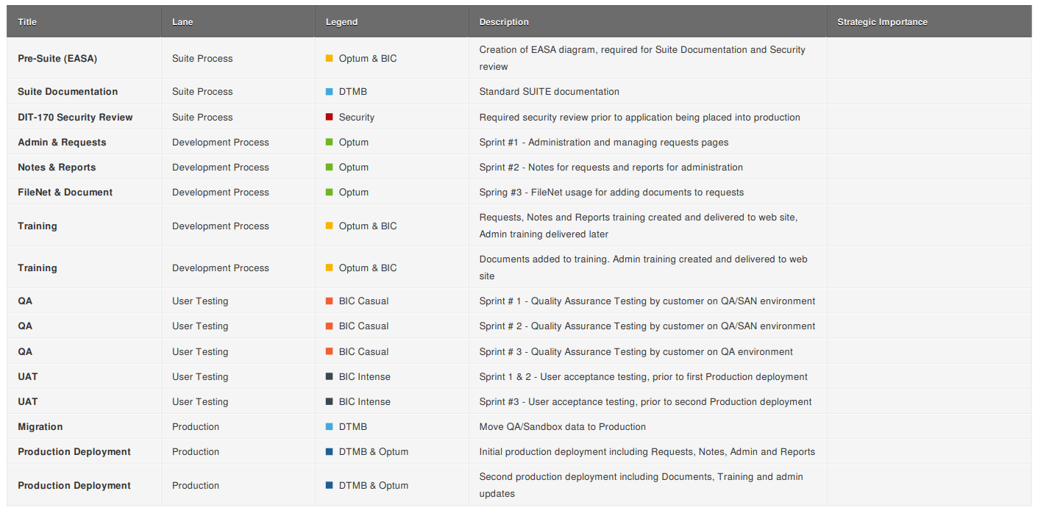Click 'Required security review prior to application' description
The height and width of the screenshot is (513, 1038).
640,117
